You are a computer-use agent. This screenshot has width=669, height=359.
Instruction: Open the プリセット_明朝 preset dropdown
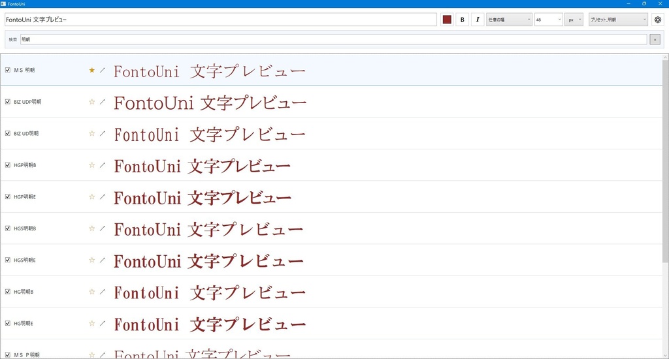click(x=618, y=20)
